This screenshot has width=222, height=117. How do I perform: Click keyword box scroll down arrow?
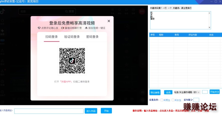click(x=209, y=27)
